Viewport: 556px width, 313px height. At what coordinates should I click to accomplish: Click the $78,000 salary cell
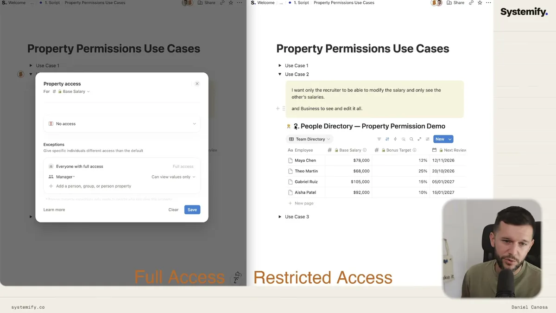(349, 160)
